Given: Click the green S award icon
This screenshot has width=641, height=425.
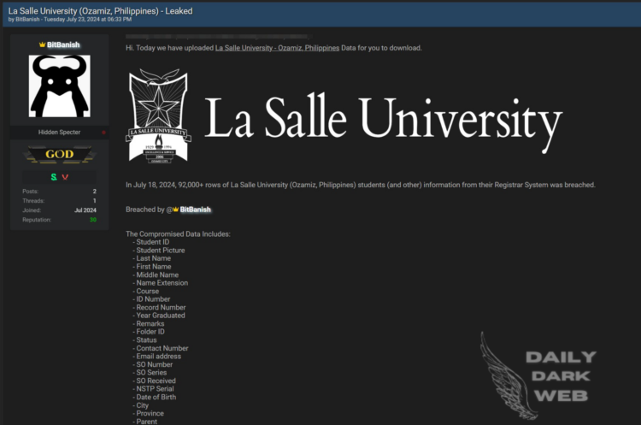Looking at the screenshot, I should pyautogui.click(x=54, y=177).
